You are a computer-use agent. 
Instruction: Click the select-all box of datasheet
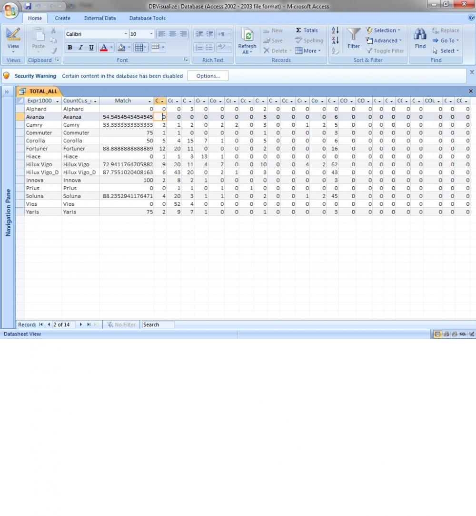(20, 101)
